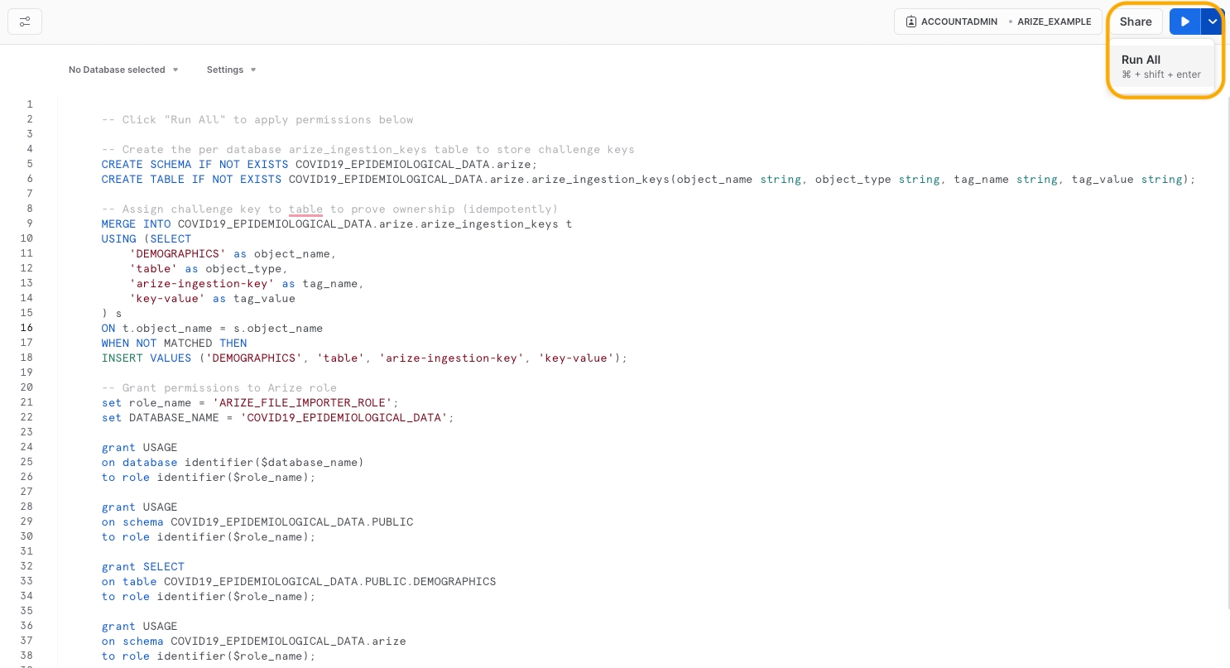This screenshot has width=1230, height=668.
Task: Click the Share button
Action: (x=1136, y=22)
